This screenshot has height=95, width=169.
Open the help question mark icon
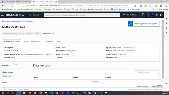[x=152, y=15]
